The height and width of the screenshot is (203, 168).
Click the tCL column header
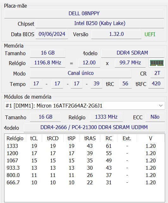[x=34, y=138]
